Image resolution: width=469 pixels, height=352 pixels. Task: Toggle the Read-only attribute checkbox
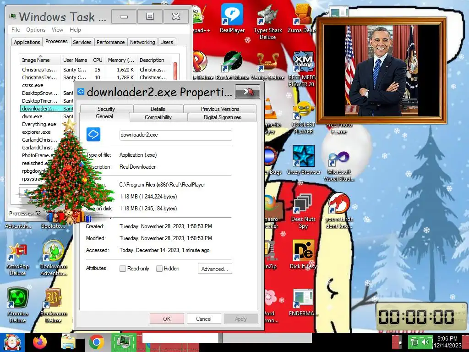(123, 269)
